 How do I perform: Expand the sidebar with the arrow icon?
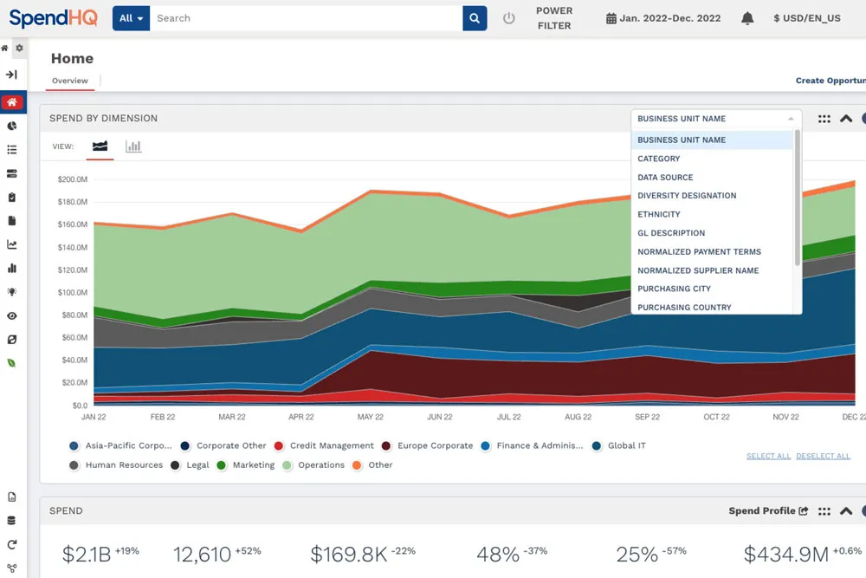[11, 75]
